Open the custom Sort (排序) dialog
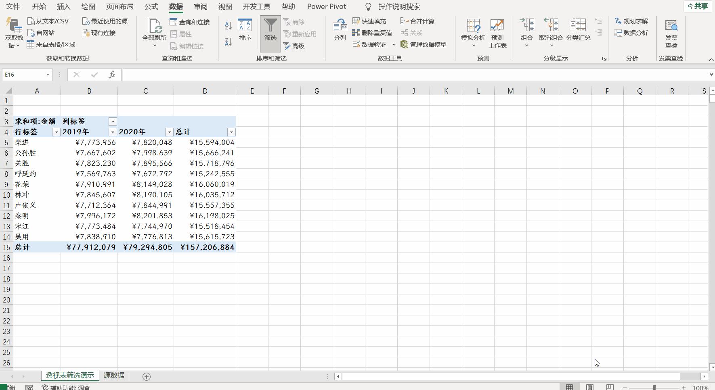This screenshot has width=715, height=390. coord(245,30)
